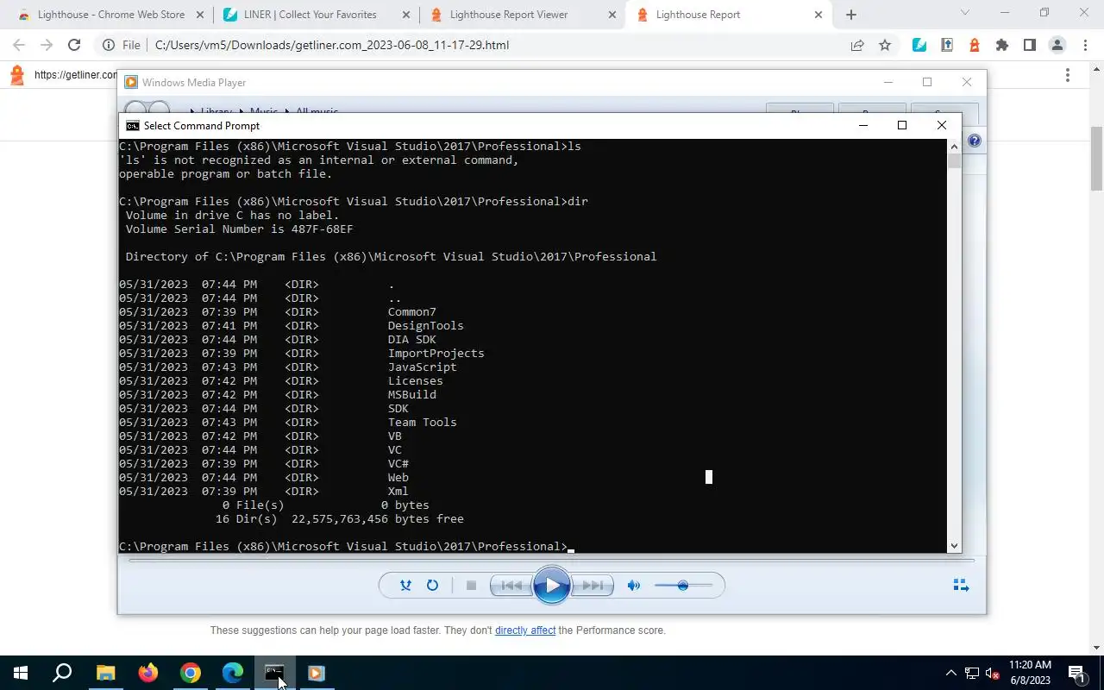Switch to Chrome via taskbar icon
This screenshot has width=1104, height=690.
(x=190, y=673)
